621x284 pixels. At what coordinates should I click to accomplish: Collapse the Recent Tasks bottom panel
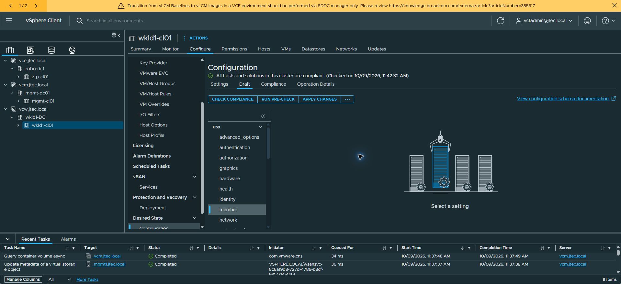(8, 239)
